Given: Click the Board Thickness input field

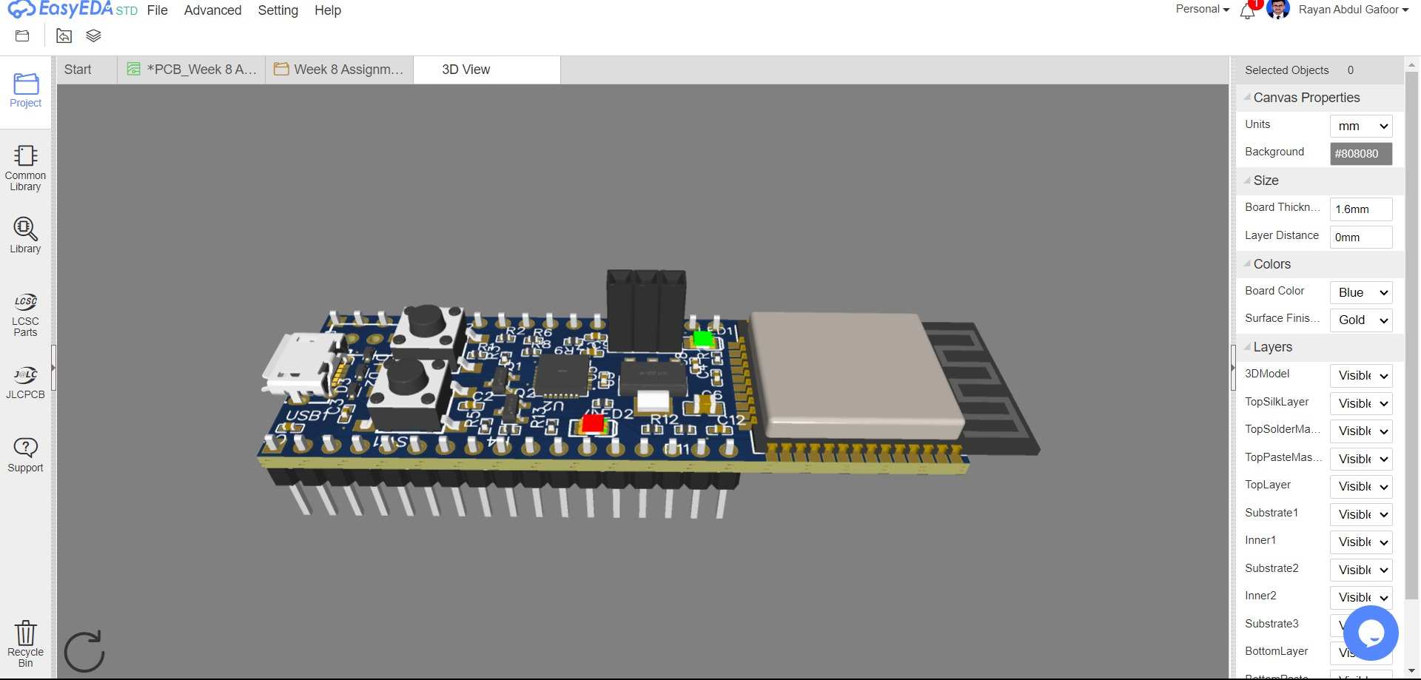Looking at the screenshot, I should (x=1360, y=209).
